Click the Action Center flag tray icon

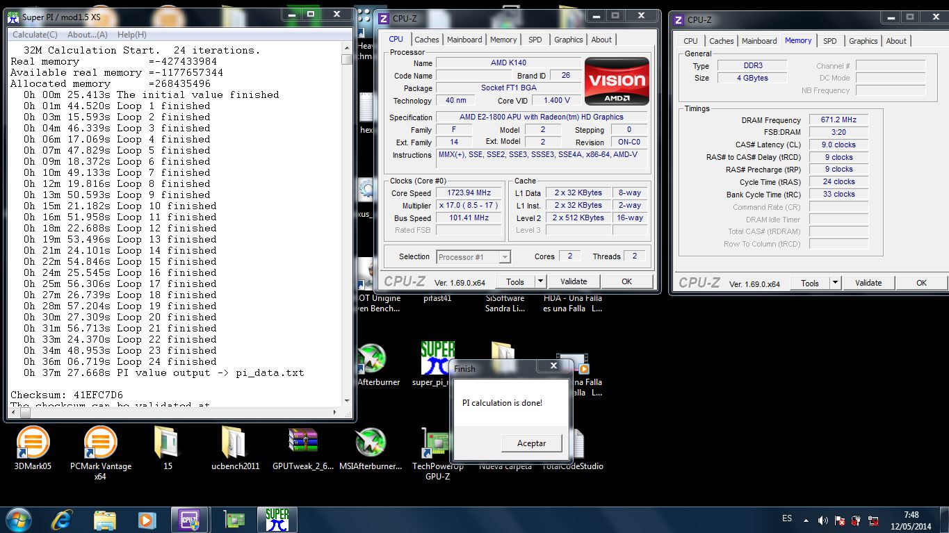click(840, 520)
